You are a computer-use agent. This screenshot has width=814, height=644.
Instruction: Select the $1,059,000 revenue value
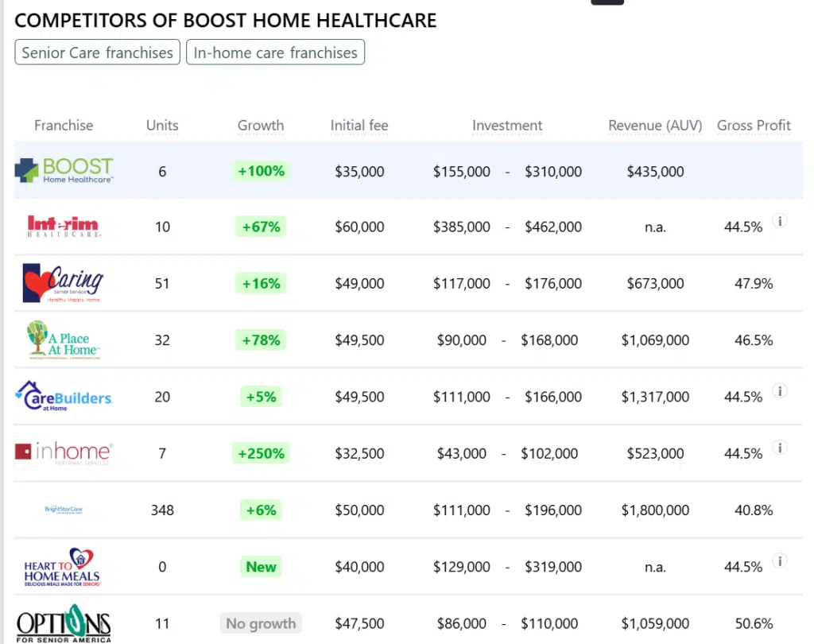tap(655, 623)
